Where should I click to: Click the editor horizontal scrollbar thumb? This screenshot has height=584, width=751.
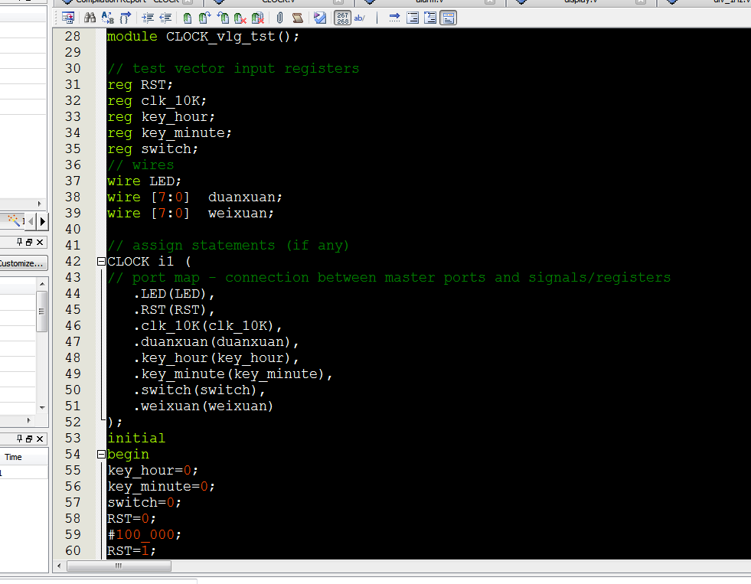coord(119,566)
